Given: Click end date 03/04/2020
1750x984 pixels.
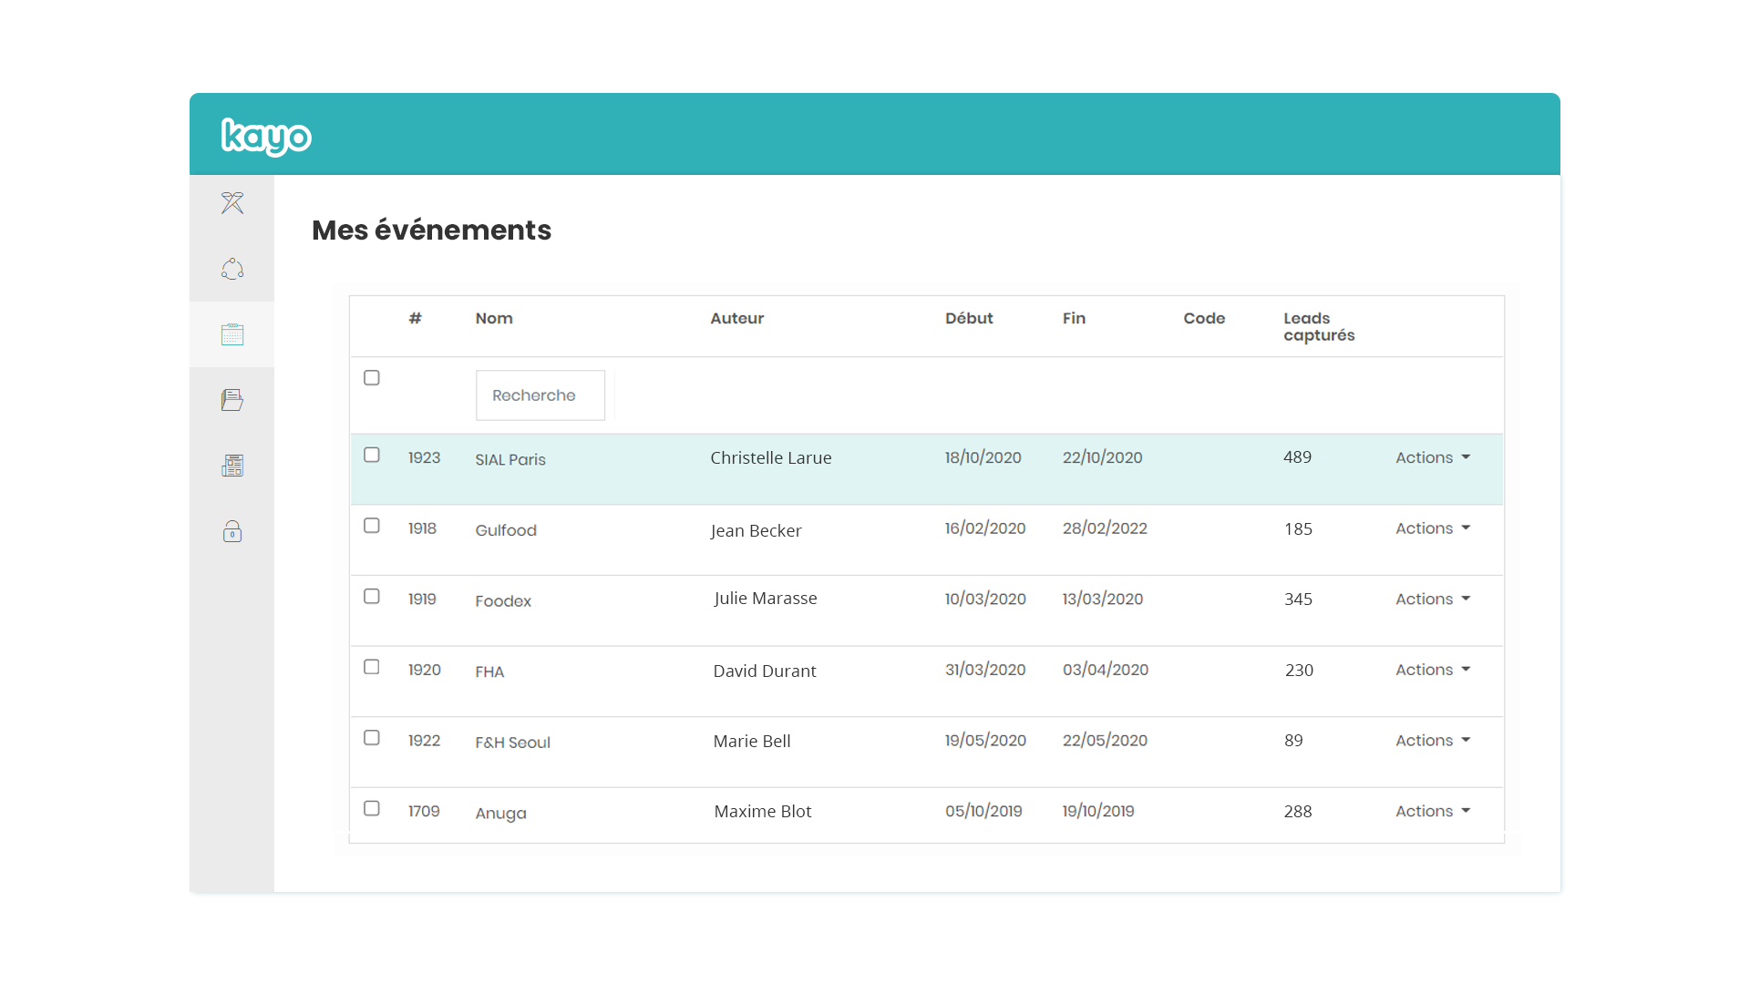Looking at the screenshot, I should [1106, 670].
